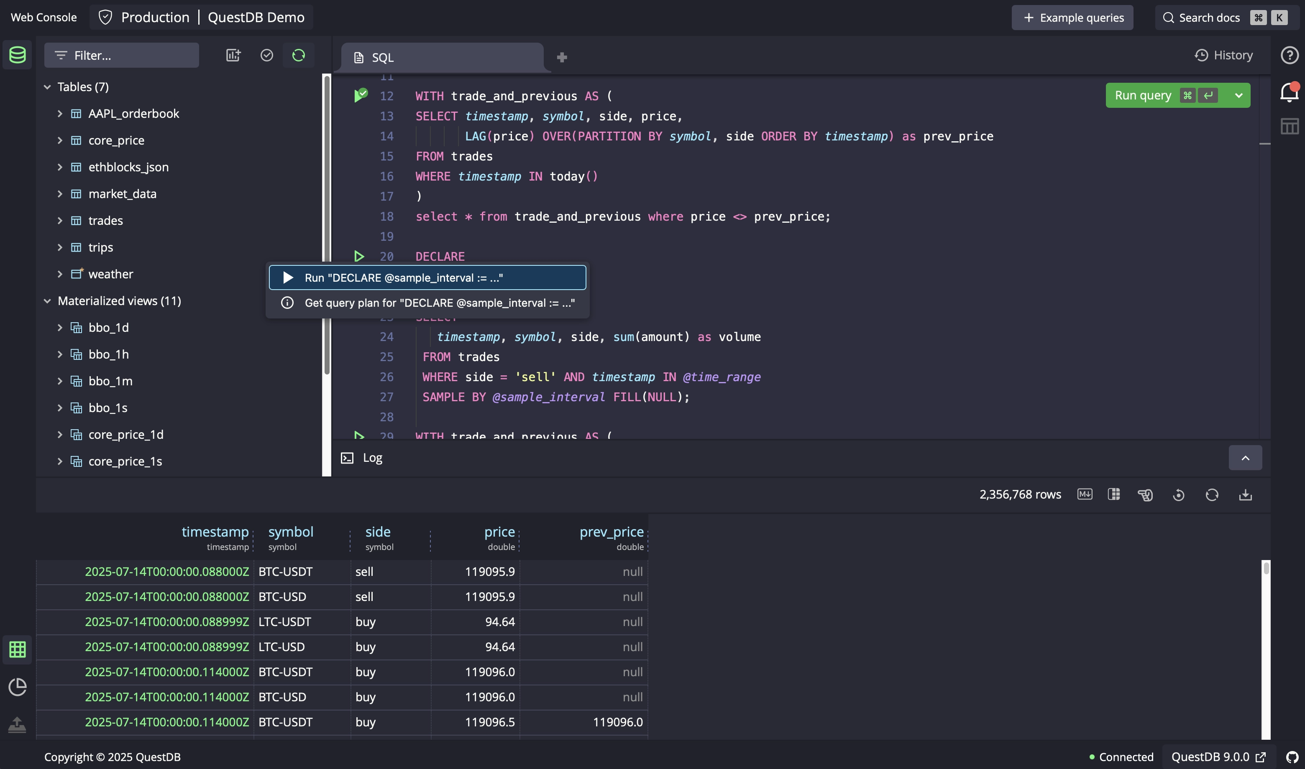Add a new SQL tab with plus icon
The height and width of the screenshot is (769, 1305).
point(561,57)
